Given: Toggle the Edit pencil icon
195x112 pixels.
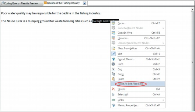Looking at the screenshot, I should click(x=113, y=54).
